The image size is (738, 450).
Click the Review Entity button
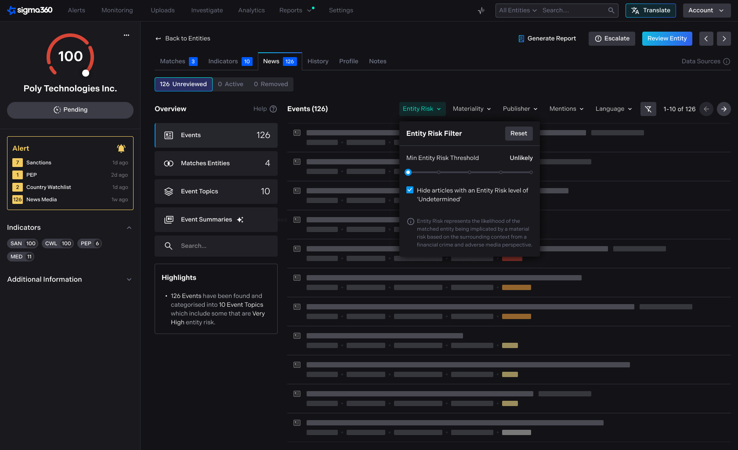(x=667, y=39)
